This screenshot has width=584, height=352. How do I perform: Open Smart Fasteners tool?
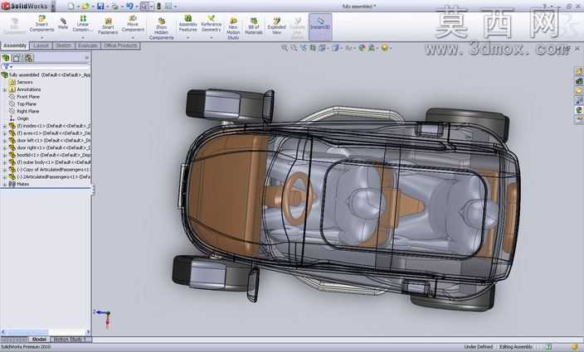[108, 26]
